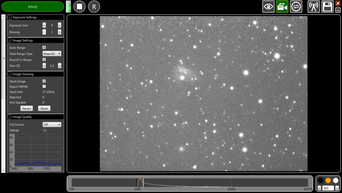The image size is (342, 193).
Task: Decrease Binning value
Action: (44, 32)
